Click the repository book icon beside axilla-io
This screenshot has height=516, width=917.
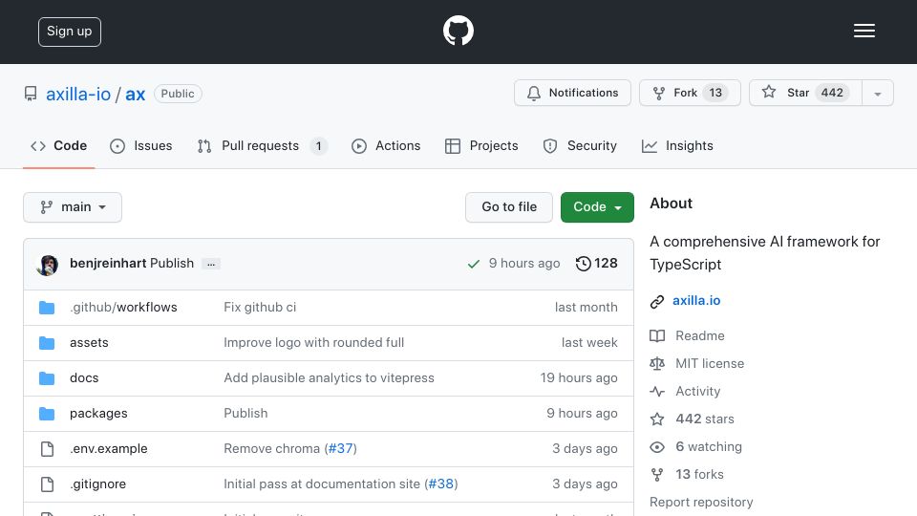point(31,94)
